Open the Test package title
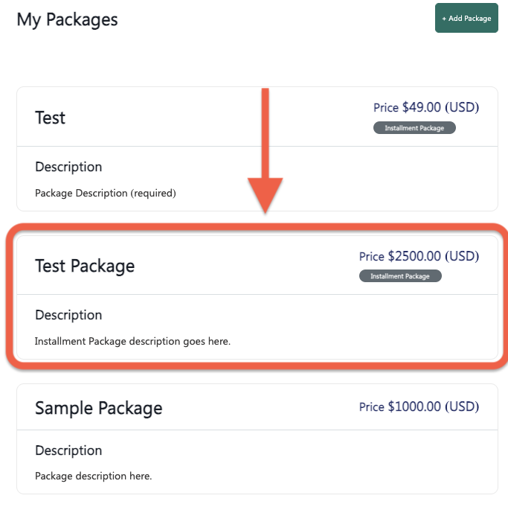 click(x=51, y=118)
